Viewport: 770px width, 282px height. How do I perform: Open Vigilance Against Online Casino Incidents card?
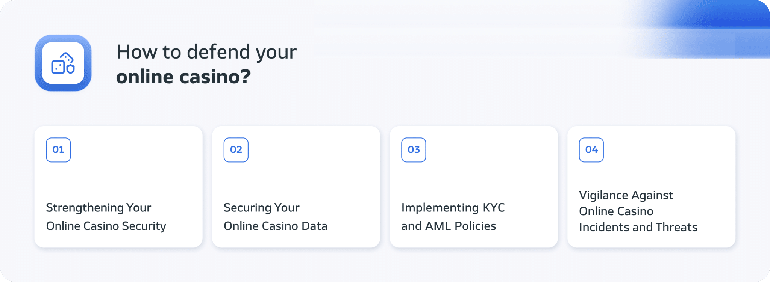point(652,187)
